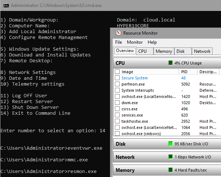The image size is (221, 177).
Task: Click '12) Restart Server' in cmd window
Action: [27, 102]
